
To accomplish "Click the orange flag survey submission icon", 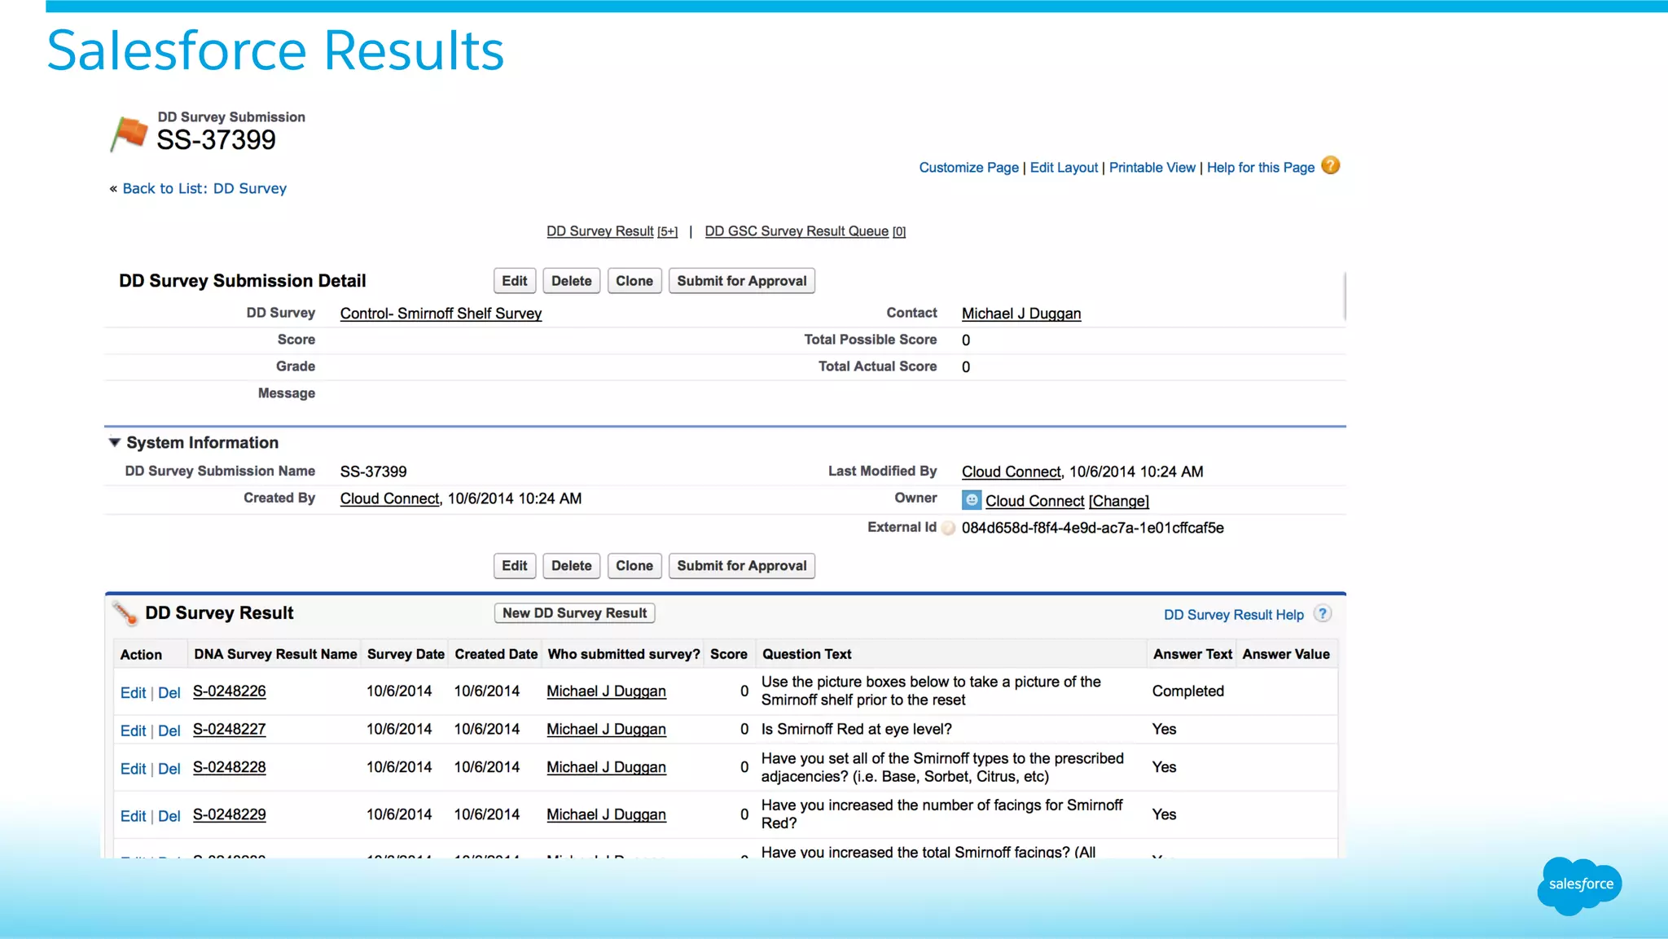I will click(129, 134).
